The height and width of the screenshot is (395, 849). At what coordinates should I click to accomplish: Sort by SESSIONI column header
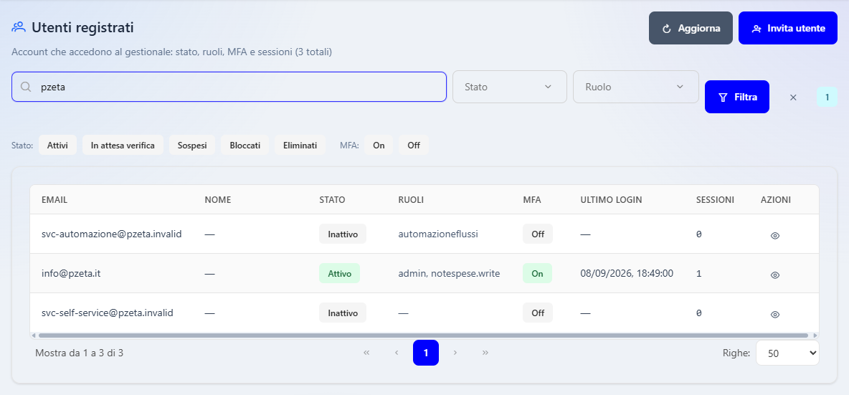(x=715, y=200)
